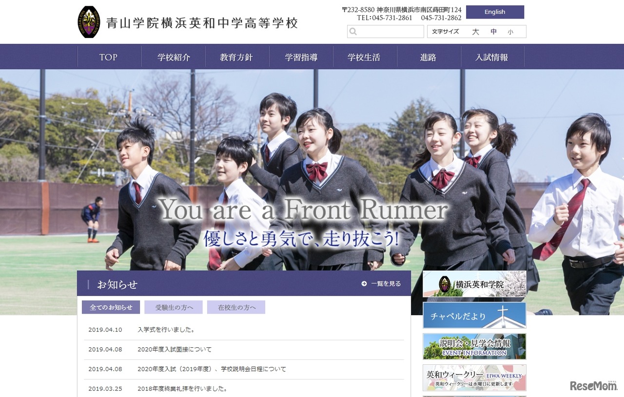Image resolution: width=624 pixels, height=397 pixels.
Task: Set text size to 大
Action: pos(475,31)
